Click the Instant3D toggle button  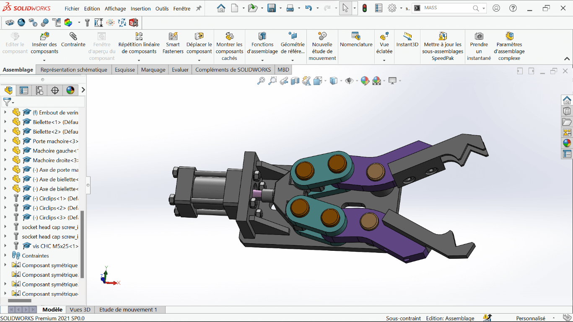point(407,36)
